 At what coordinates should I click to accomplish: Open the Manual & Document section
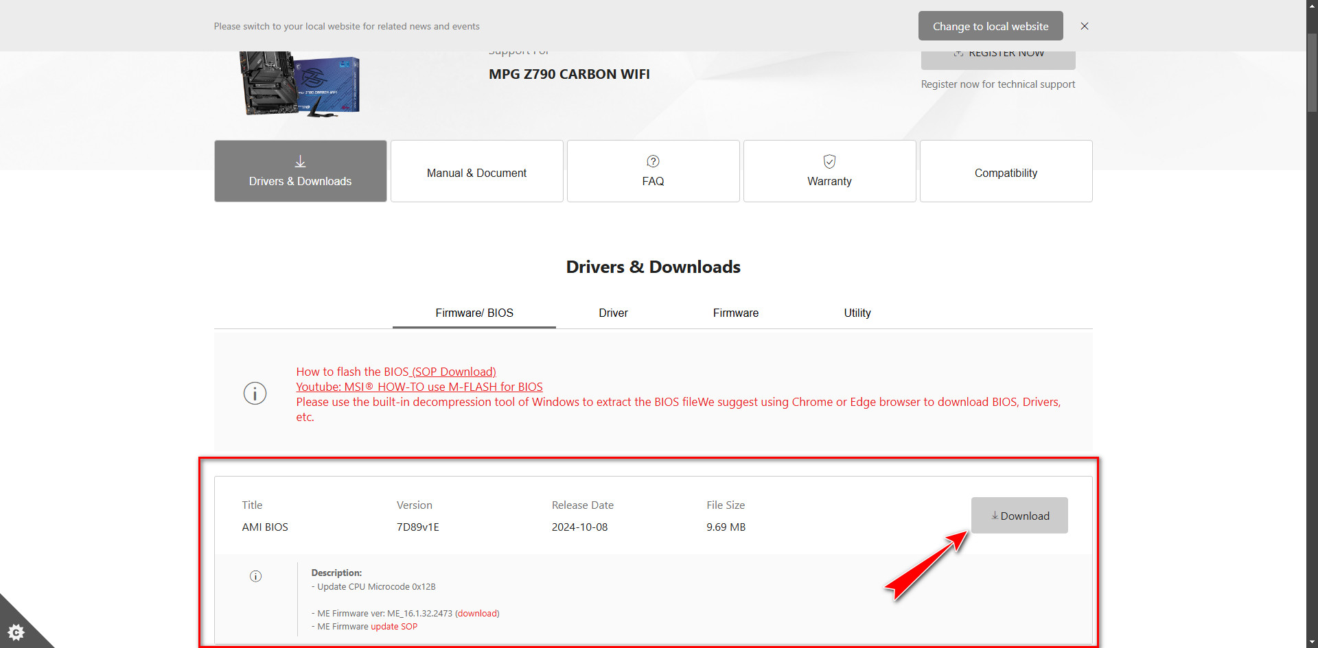pyautogui.click(x=477, y=171)
